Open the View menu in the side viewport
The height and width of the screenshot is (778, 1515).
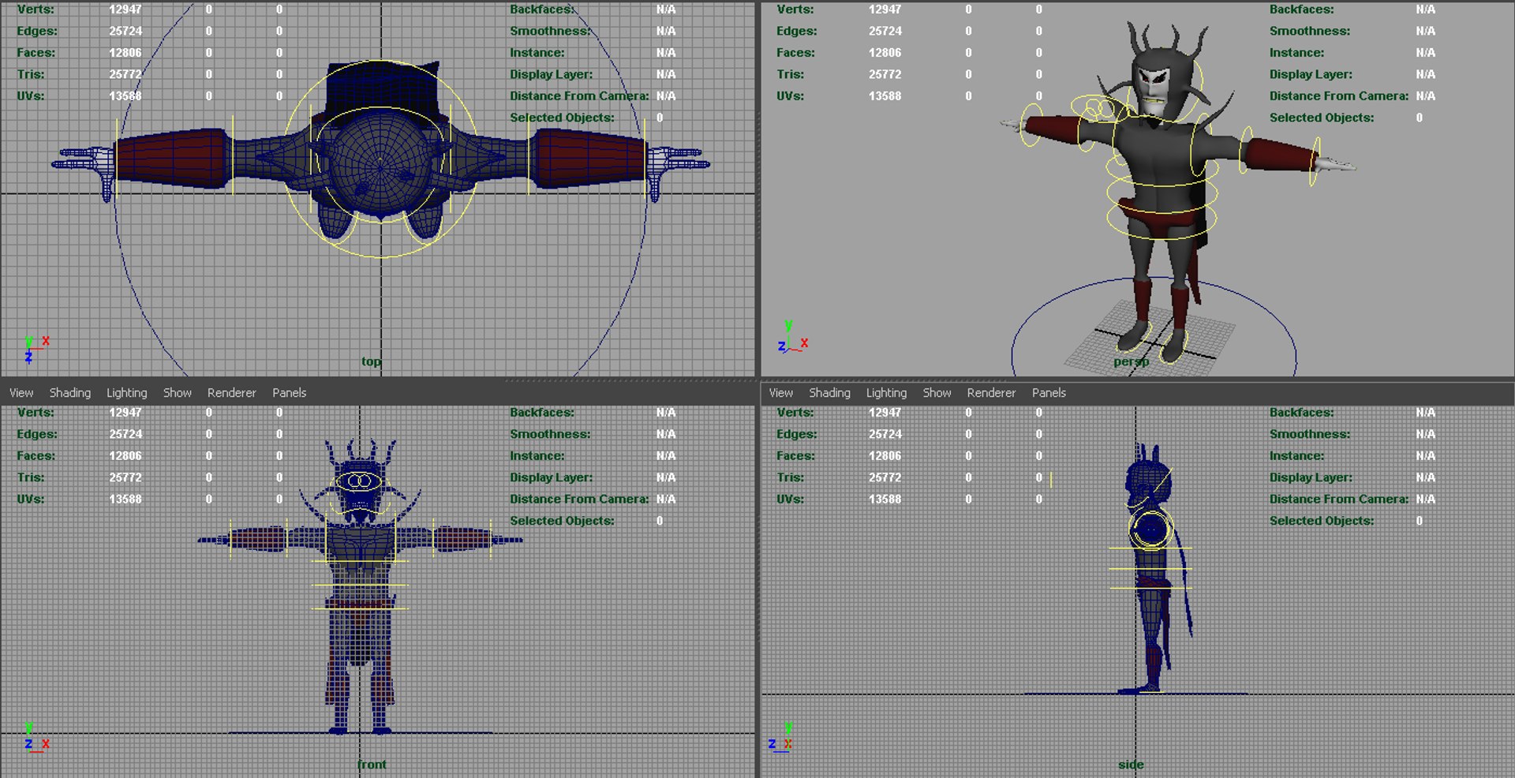(781, 393)
